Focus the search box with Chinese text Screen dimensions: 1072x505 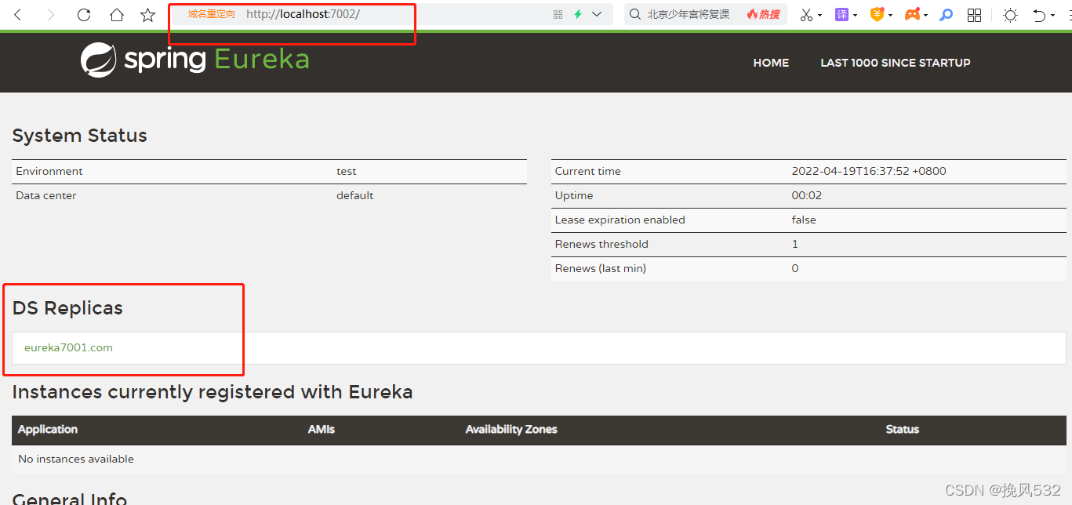[689, 14]
